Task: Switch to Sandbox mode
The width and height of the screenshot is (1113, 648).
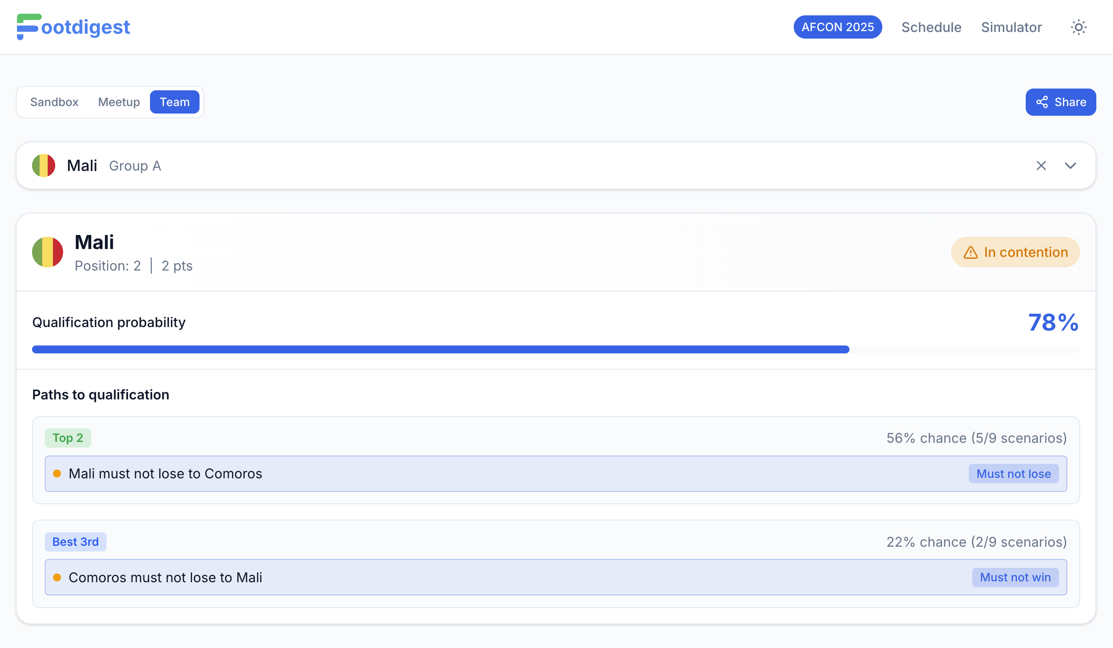Action: tap(54, 102)
